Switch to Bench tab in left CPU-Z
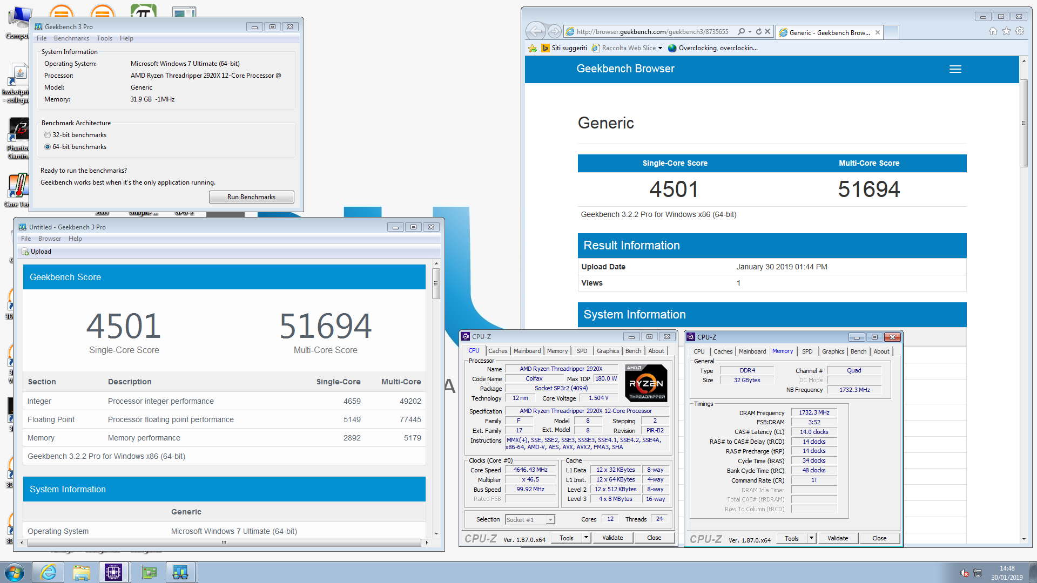This screenshot has width=1037, height=583. (x=633, y=351)
